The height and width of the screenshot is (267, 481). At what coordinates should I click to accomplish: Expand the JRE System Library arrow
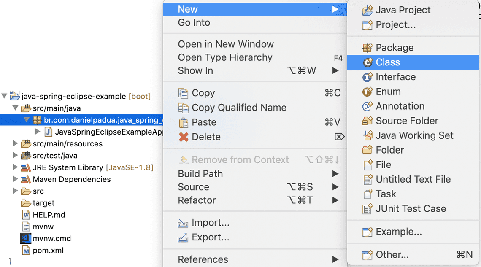pos(16,167)
